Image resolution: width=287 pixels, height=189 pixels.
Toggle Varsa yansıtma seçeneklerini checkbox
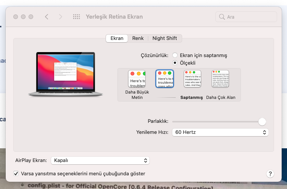[16, 173]
